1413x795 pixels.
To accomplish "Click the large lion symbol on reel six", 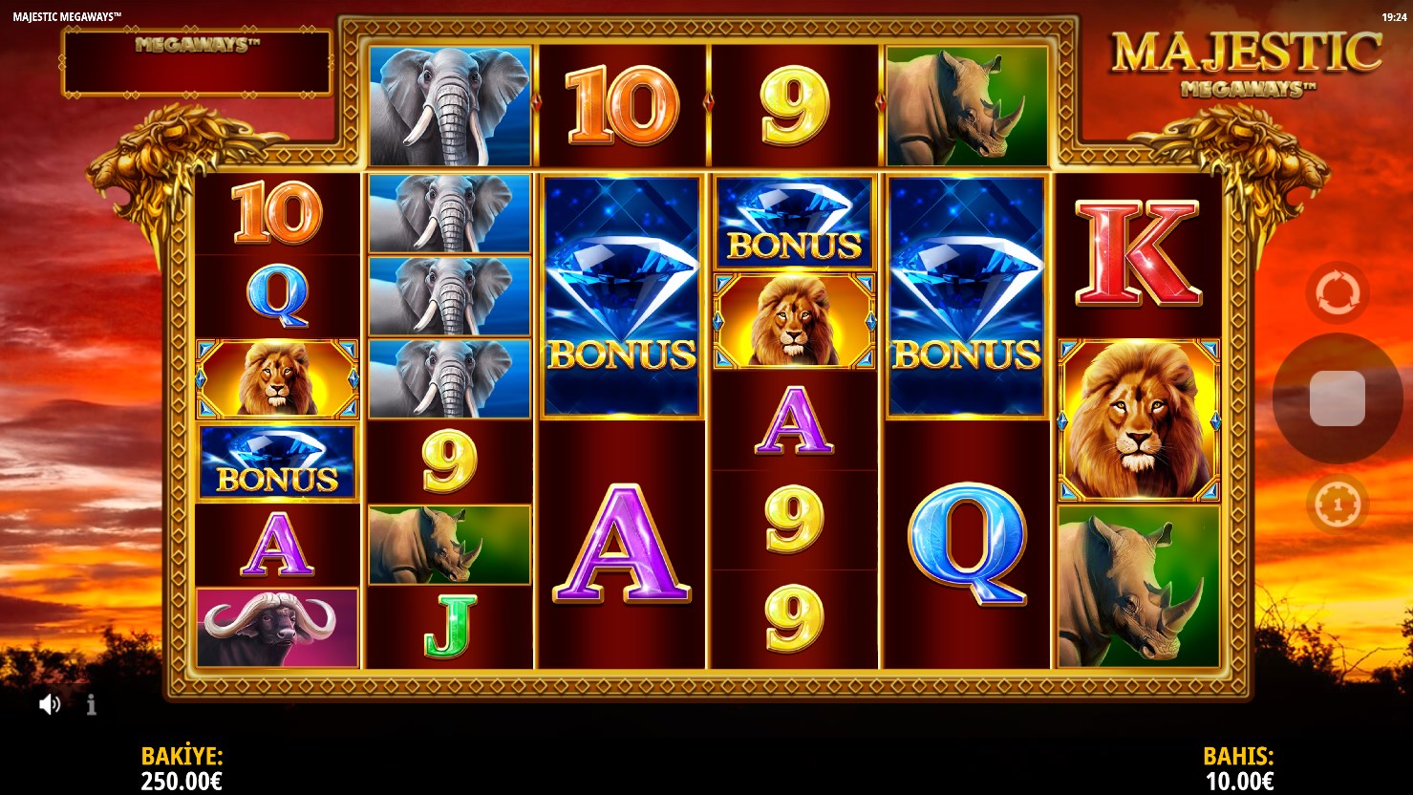I will tap(1139, 419).
